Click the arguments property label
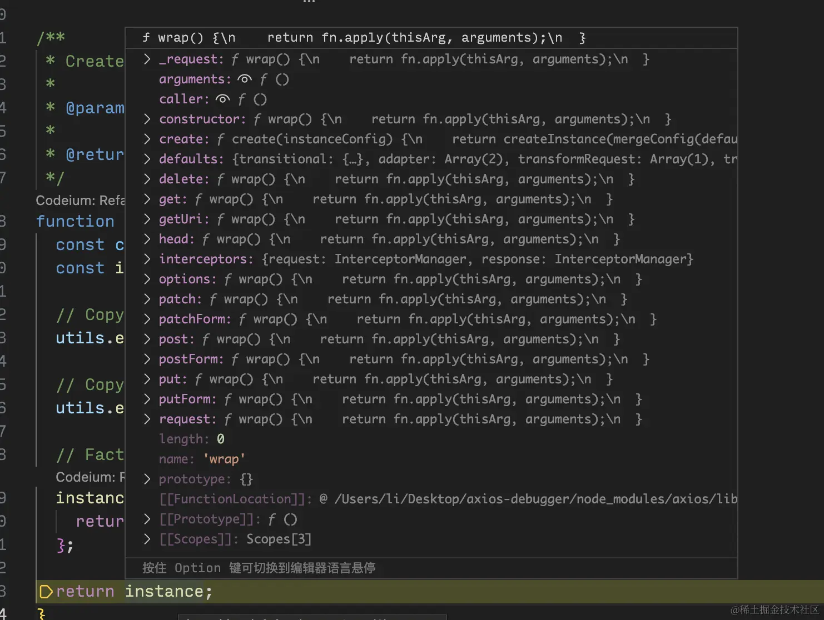 [x=195, y=79]
